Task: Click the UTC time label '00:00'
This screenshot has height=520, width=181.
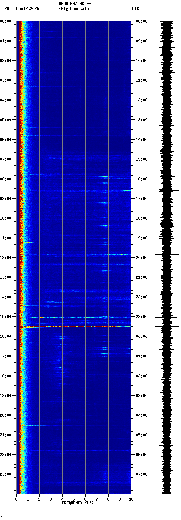Action: (142, 336)
